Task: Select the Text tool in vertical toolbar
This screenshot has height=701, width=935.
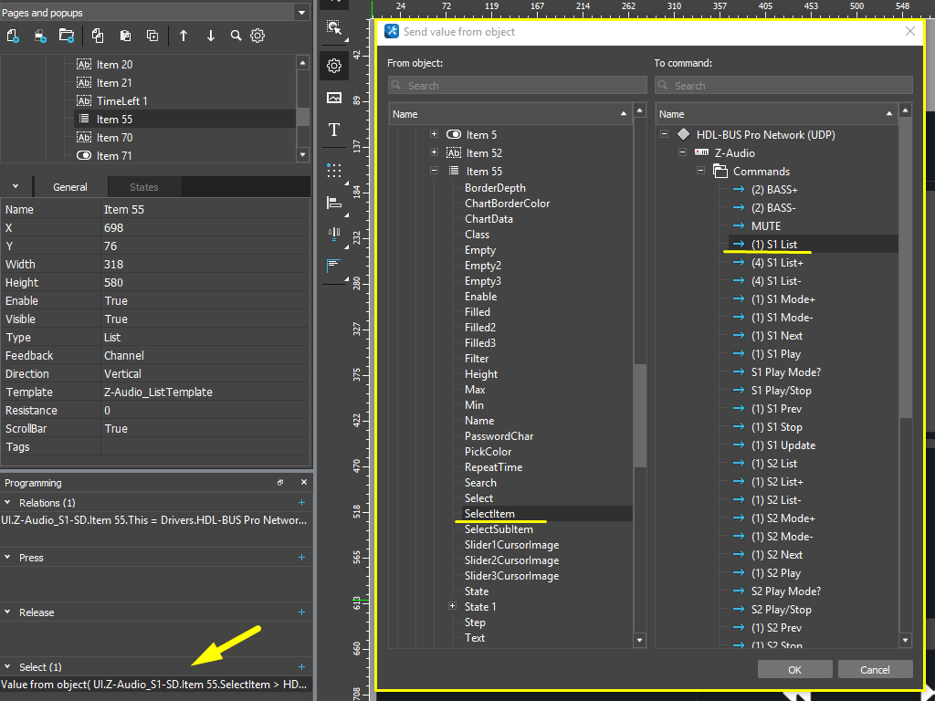Action: (334, 130)
